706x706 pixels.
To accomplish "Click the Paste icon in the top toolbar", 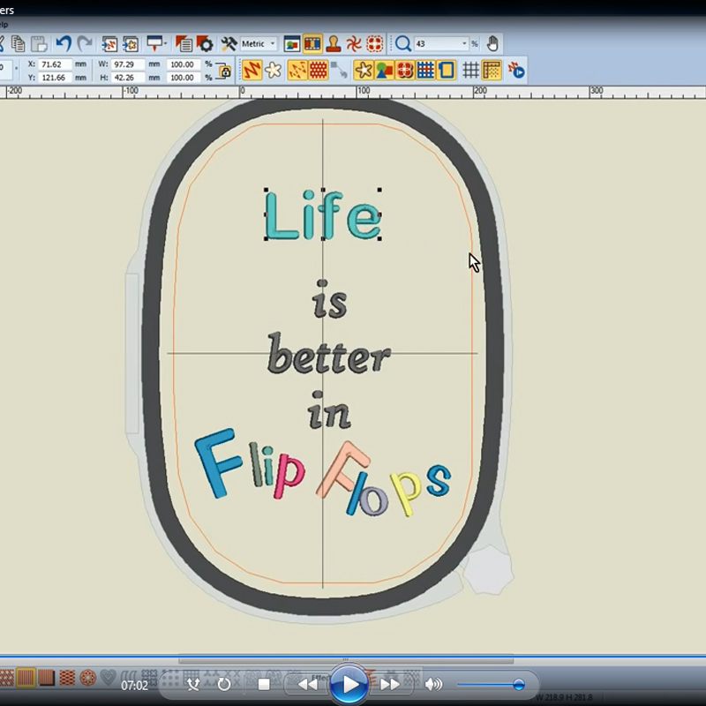I will 39,43.
